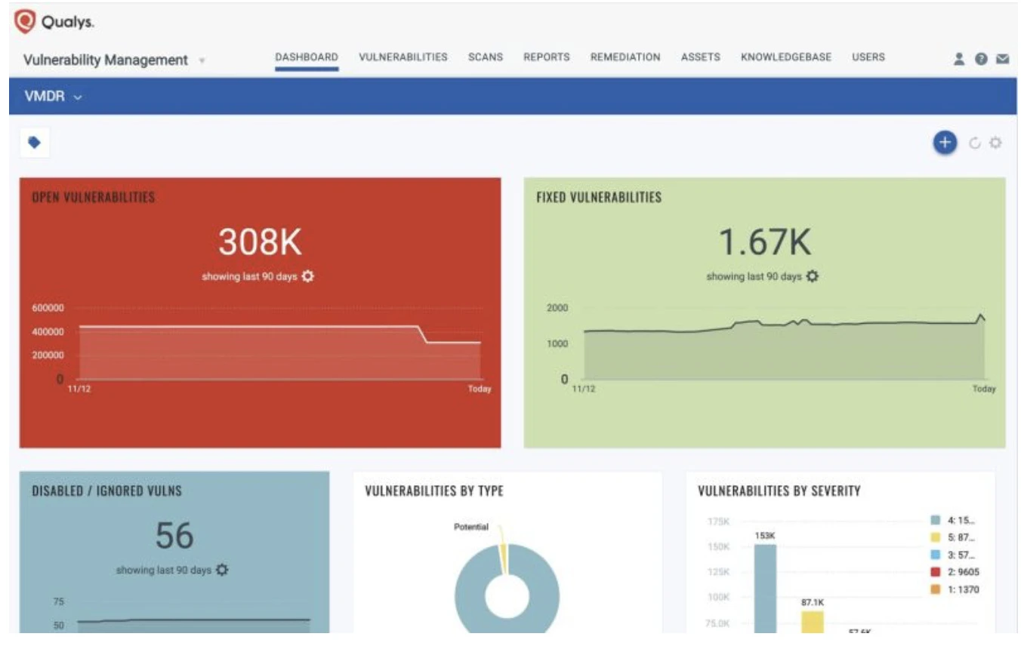
Task: Go to the Dashboard tab
Action: (x=307, y=57)
